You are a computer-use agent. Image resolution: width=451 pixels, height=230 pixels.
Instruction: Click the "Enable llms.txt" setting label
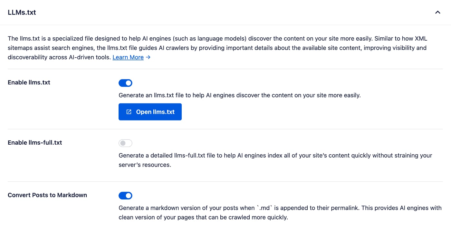29,82
